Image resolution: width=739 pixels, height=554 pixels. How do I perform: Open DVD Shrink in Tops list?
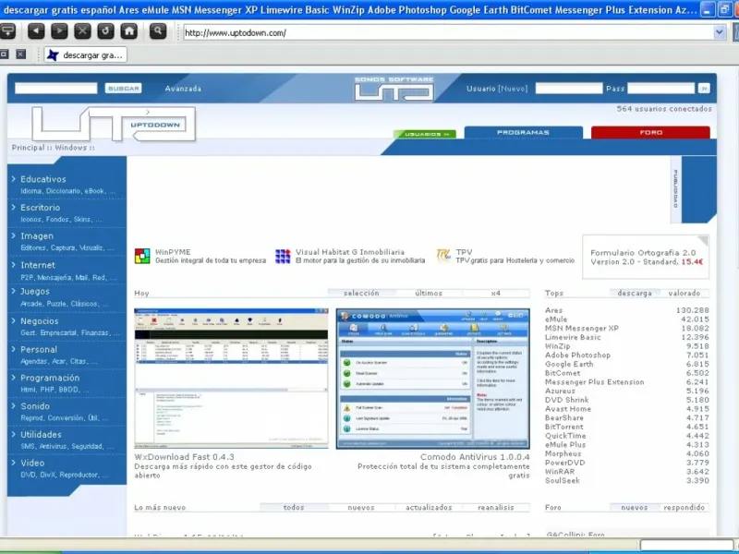[566, 400]
